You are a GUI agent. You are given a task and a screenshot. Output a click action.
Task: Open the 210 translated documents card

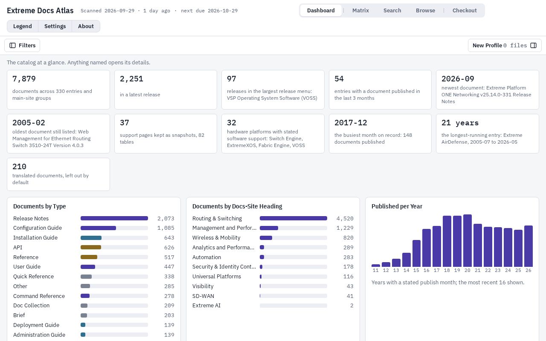58,174
